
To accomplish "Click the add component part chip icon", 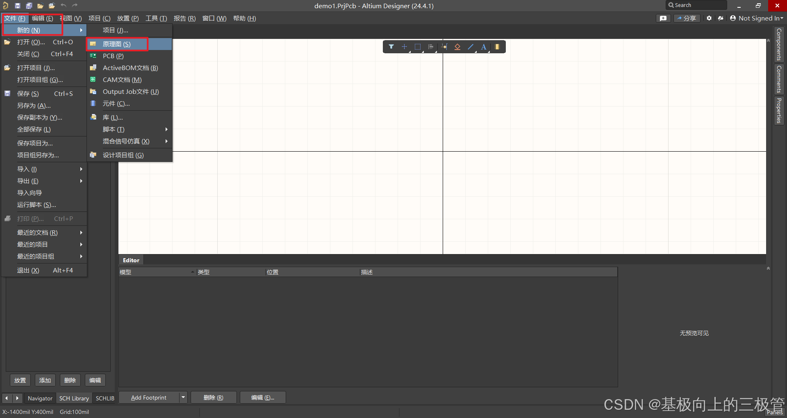I will tap(497, 47).
